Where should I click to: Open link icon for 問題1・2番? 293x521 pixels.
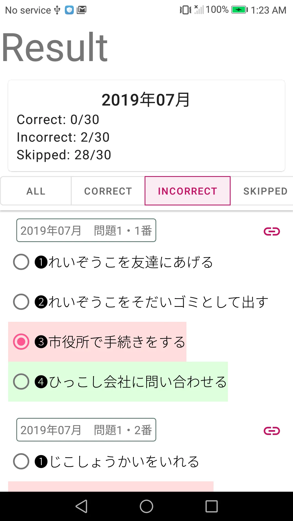point(272,431)
